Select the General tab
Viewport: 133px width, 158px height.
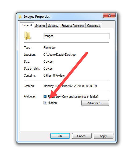click(27, 25)
